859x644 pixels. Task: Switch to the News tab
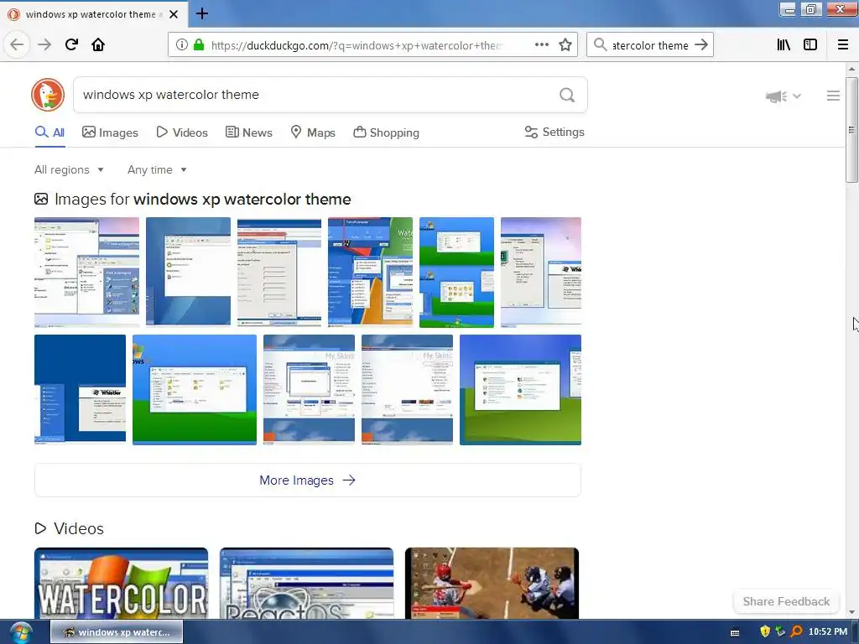click(x=248, y=132)
